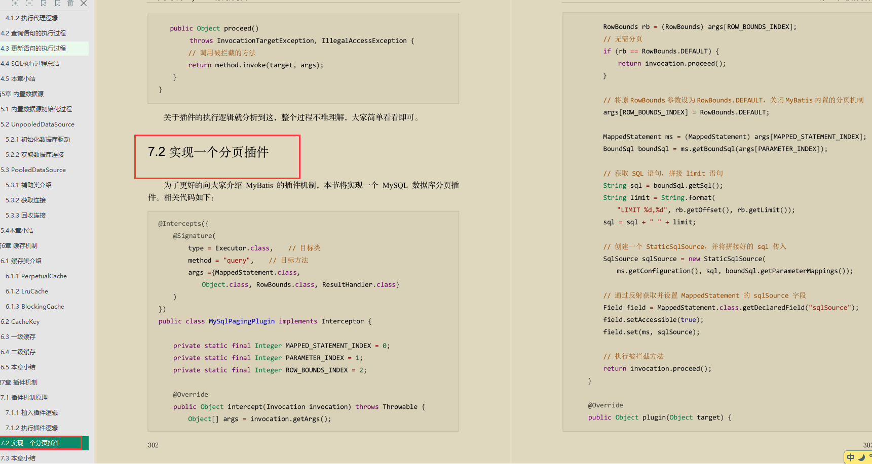Open bookmark 4.1.2 执行代理逻辑
Screen dimensions: 872x464
click(x=32, y=18)
